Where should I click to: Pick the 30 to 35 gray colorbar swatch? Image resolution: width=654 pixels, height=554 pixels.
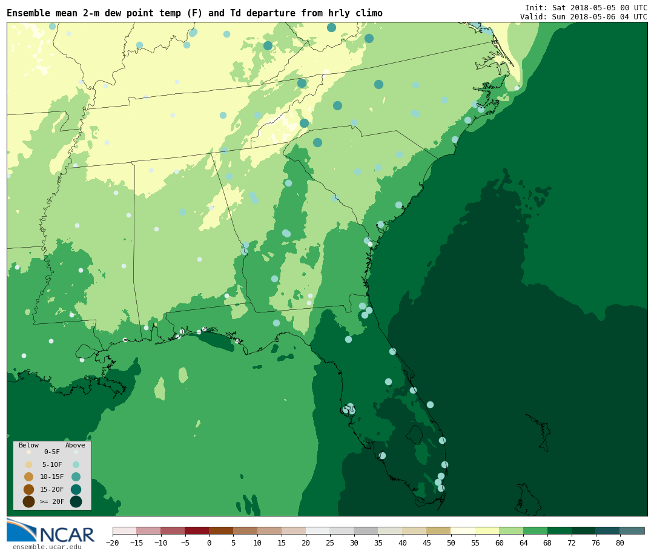(366, 530)
